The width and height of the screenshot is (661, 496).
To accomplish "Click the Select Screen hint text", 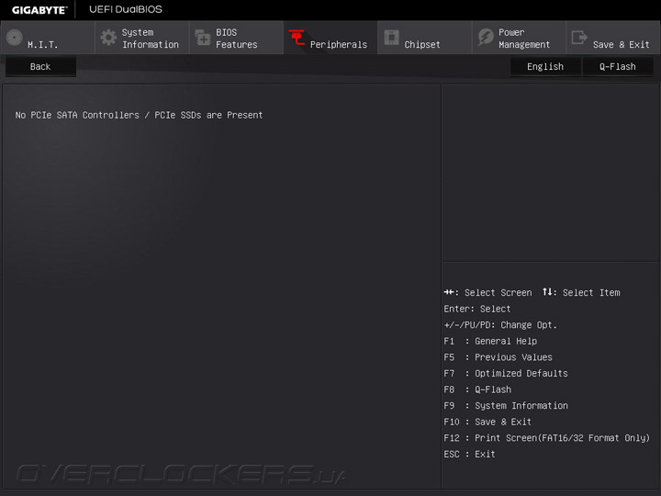I will (x=498, y=293).
